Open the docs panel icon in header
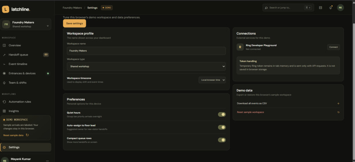This screenshot has width=355, height=162. click(x=320, y=7)
